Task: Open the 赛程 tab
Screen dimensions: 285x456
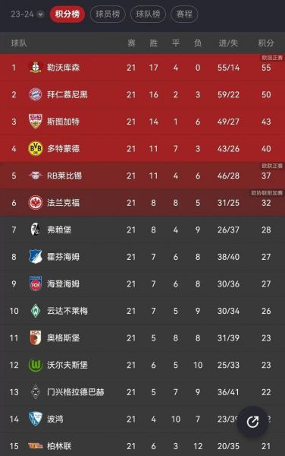Action: pyautogui.click(x=184, y=14)
